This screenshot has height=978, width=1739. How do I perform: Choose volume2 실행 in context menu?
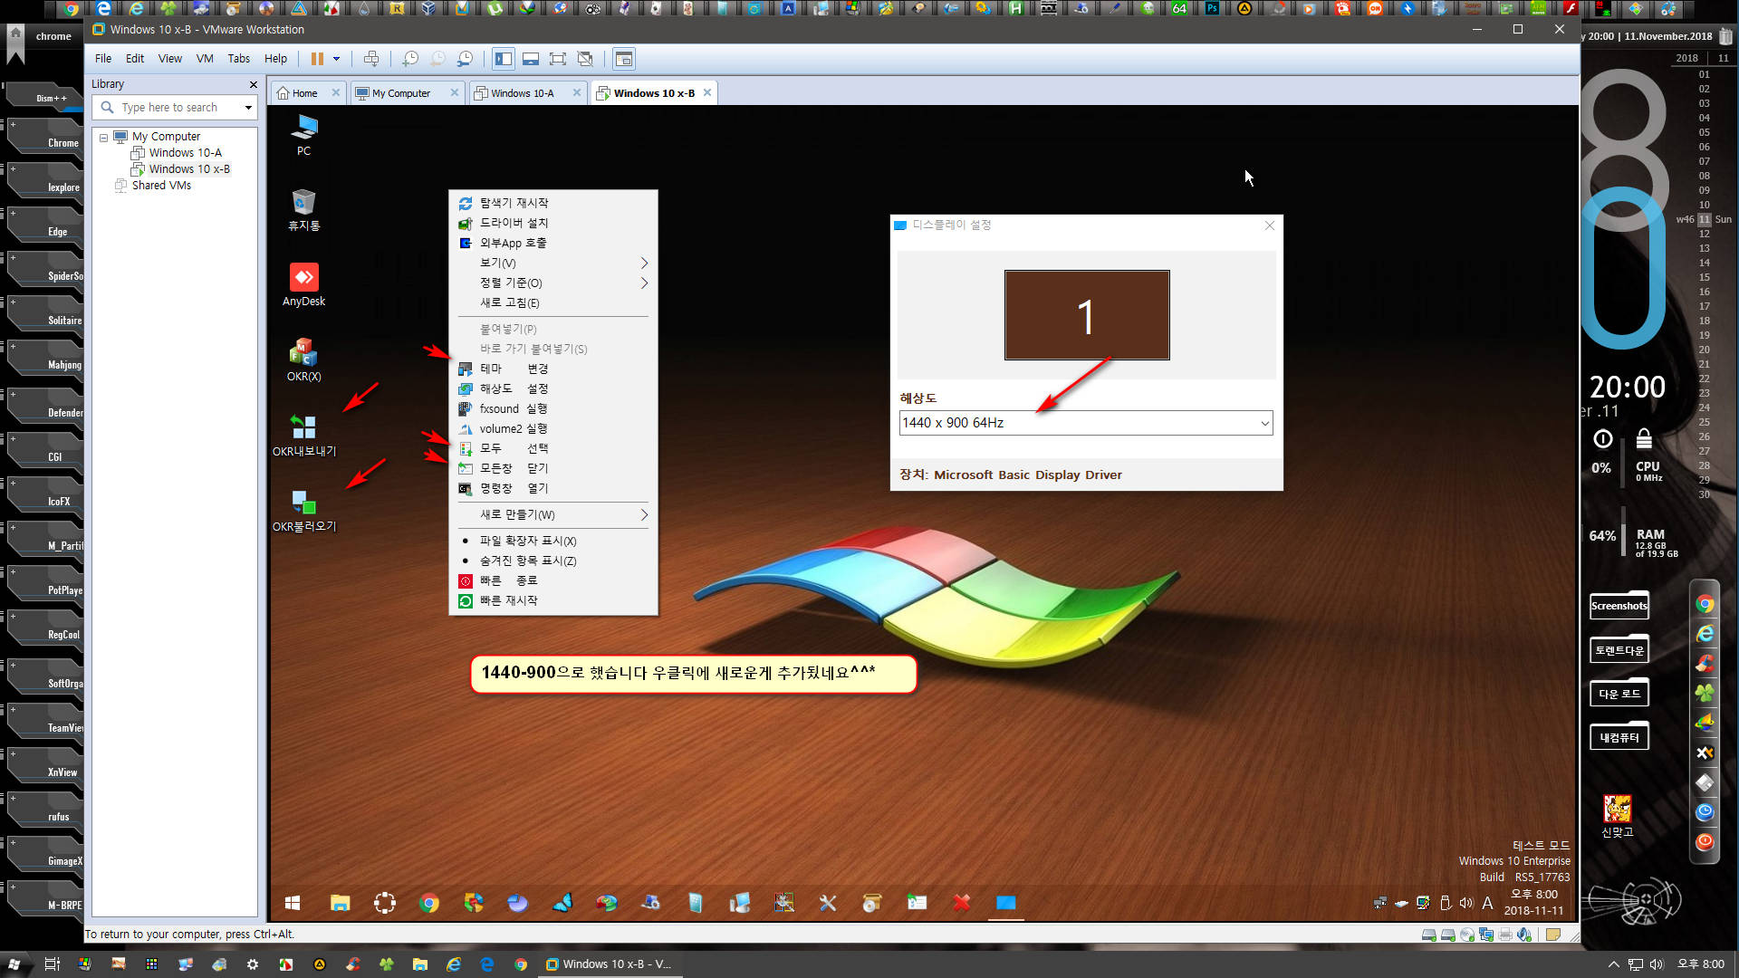(x=553, y=429)
